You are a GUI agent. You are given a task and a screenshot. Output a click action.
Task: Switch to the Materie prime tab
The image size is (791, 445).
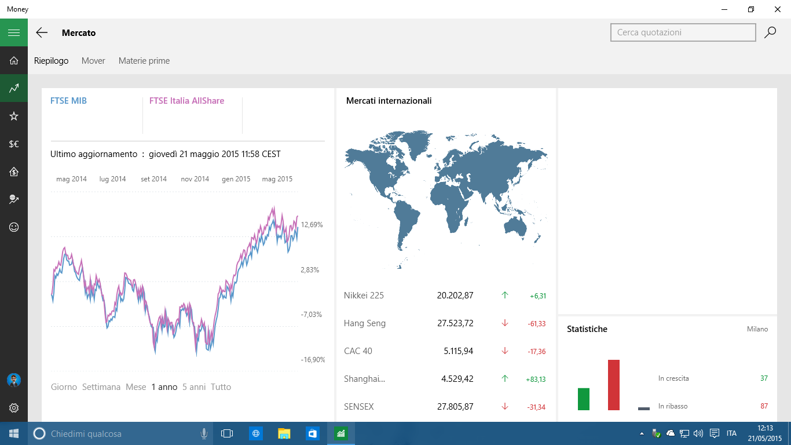(x=144, y=60)
